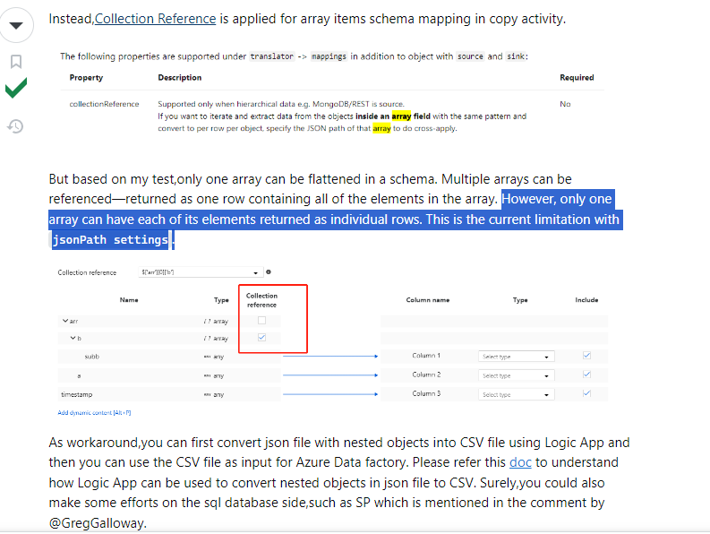Click the highlighted jsonPath settings code text
710x534 pixels.
110,239
